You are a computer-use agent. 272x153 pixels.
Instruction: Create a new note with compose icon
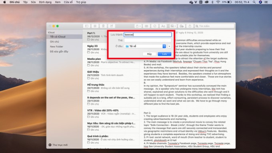pyautogui.click(x=112, y=26)
